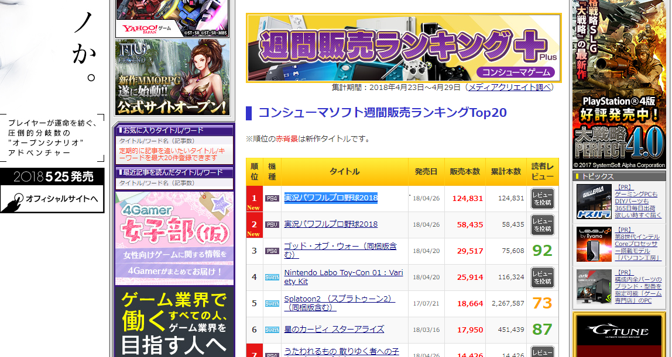This screenshot has height=357, width=672.
Task: Open rank 2 実況パワフルプロ野球2018 PSV link
Action: [331, 224]
